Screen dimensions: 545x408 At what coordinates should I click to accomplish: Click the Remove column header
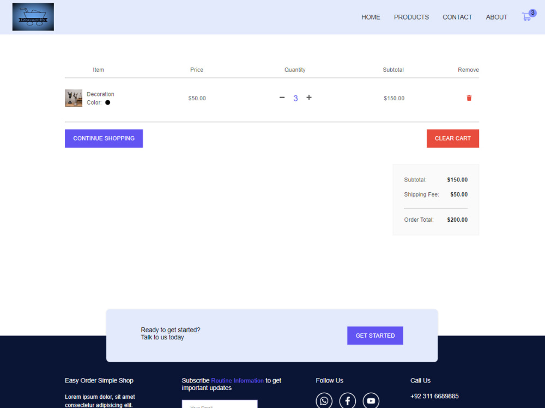(468, 70)
